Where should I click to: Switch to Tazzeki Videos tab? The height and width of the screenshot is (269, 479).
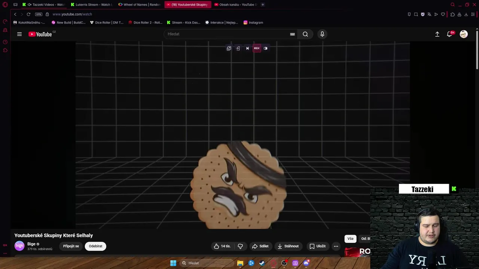[x=43, y=4]
